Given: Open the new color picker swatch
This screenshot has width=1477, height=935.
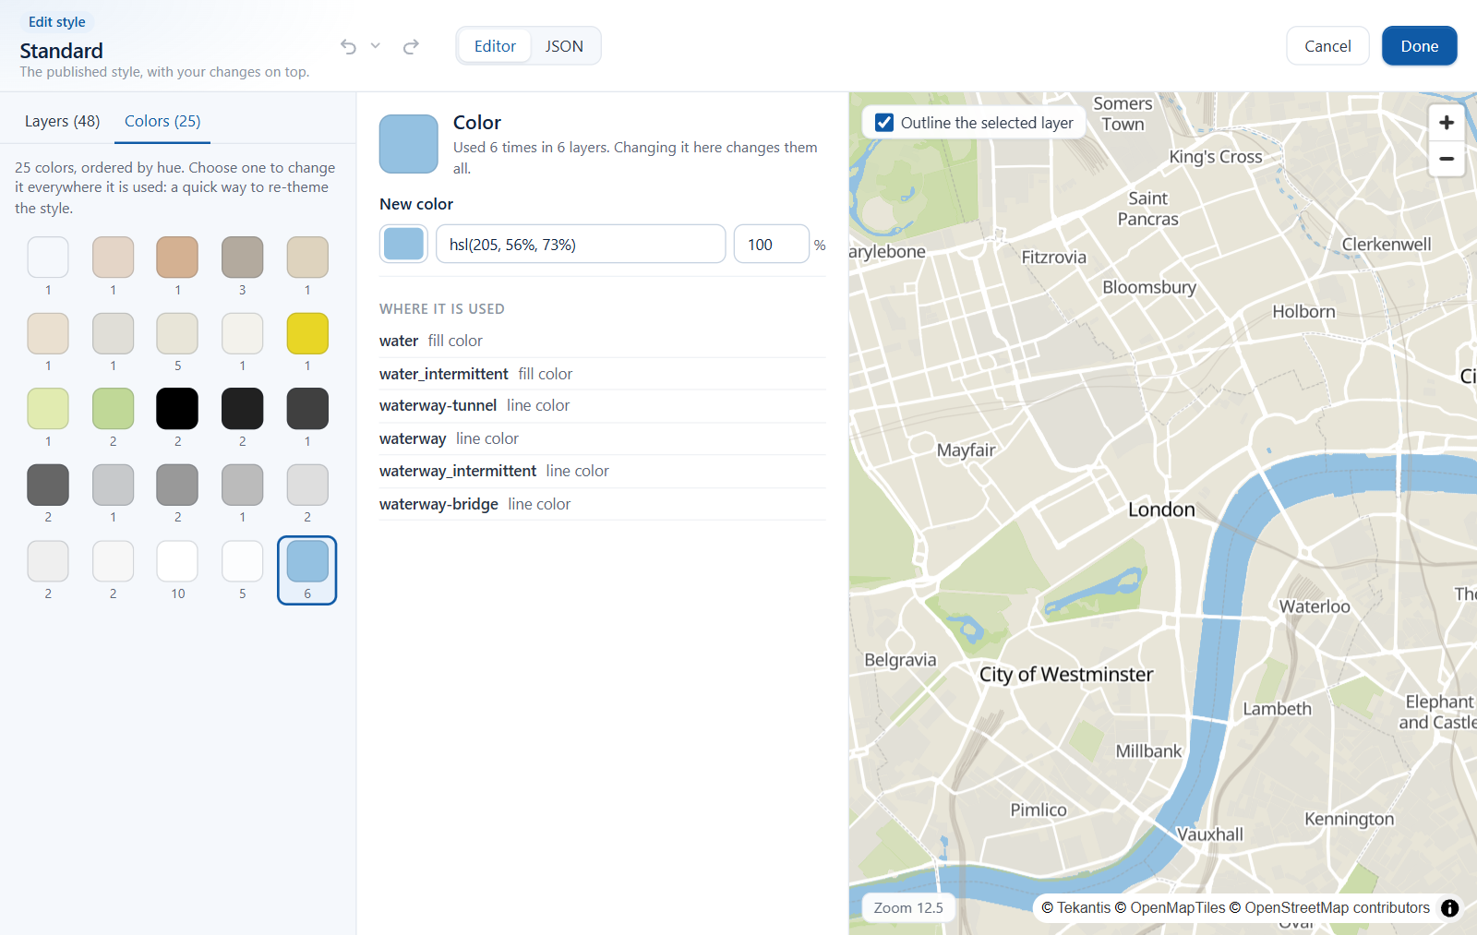Looking at the screenshot, I should [403, 244].
